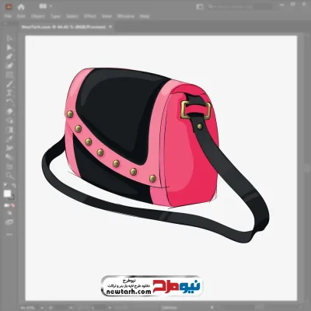Select the Direct Selection tool
Image resolution: width=311 pixels, height=311 pixels.
(x=9, y=47)
